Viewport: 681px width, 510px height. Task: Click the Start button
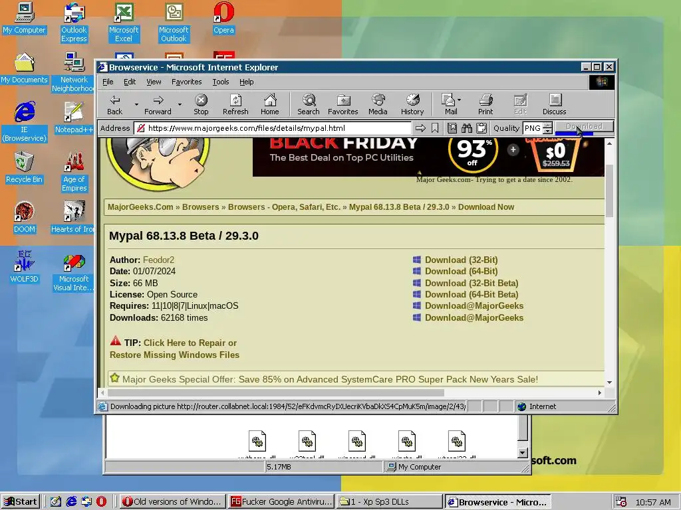21,502
